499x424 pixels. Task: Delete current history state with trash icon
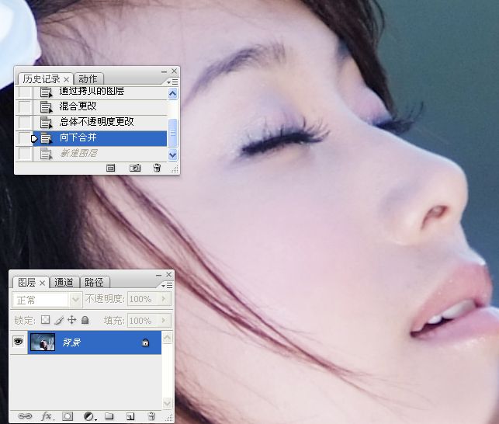coord(157,167)
